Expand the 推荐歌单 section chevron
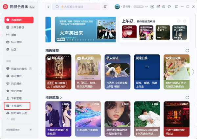Screen dimensions: 197x139 tap(61, 98)
